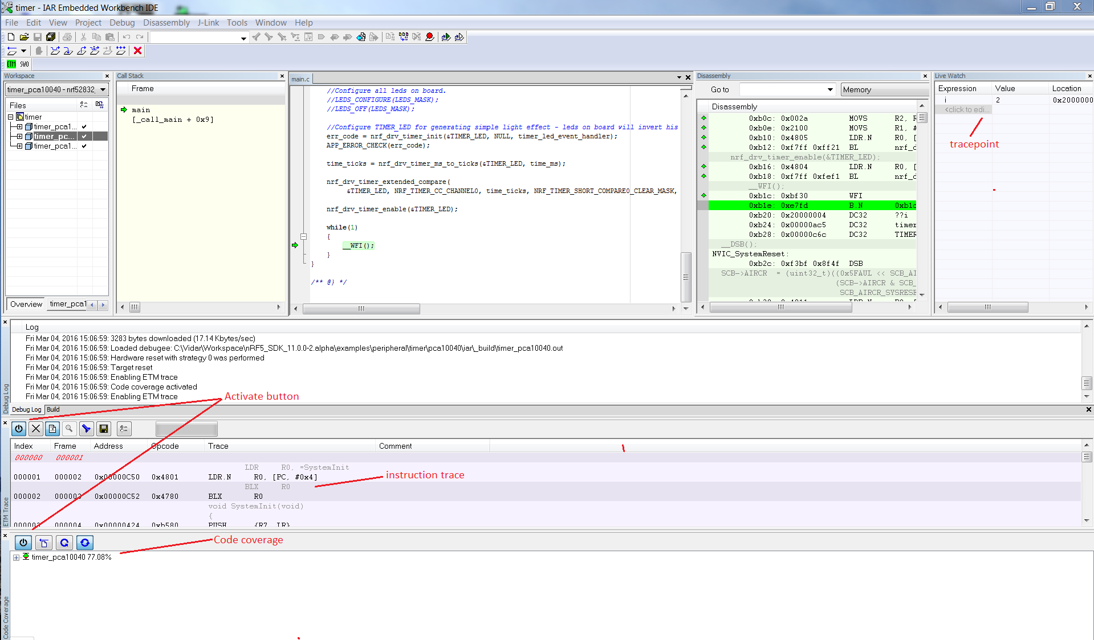This screenshot has width=1094, height=640.
Task: Toggle Code Coverage auto-refresh button
Action: 85,543
